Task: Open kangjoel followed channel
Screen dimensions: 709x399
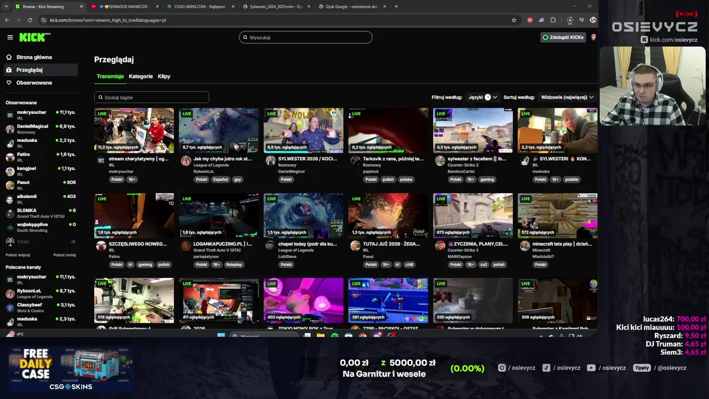Action: coord(40,171)
